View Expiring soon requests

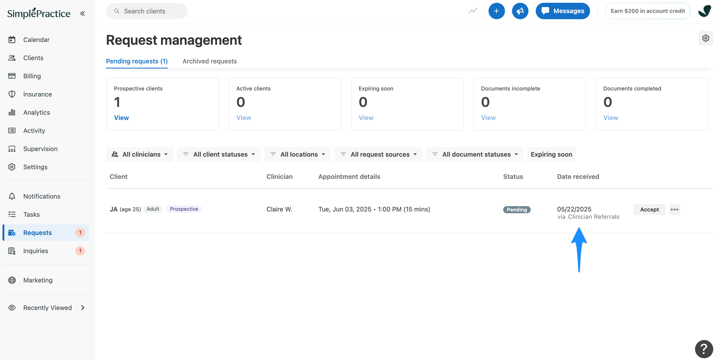pyautogui.click(x=366, y=118)
